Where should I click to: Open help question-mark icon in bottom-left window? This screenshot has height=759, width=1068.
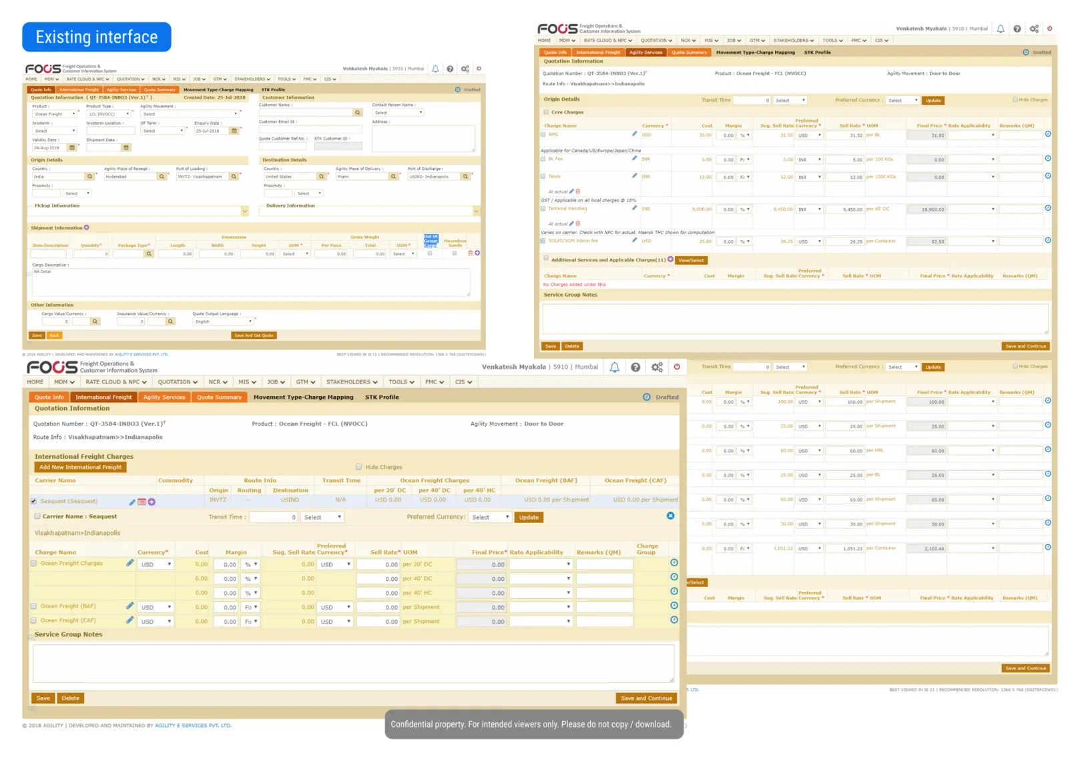pyautogui.click(x=635, y=367)
